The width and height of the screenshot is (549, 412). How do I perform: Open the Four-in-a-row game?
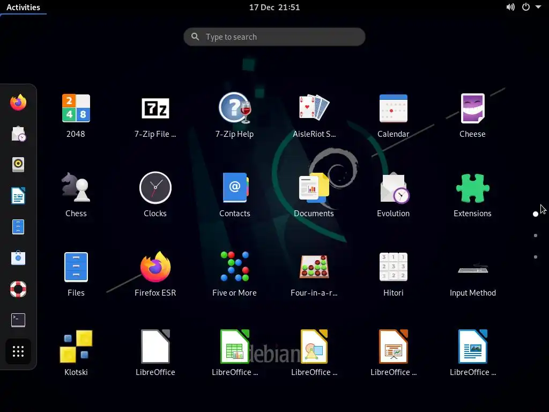[x=314, y=267]
